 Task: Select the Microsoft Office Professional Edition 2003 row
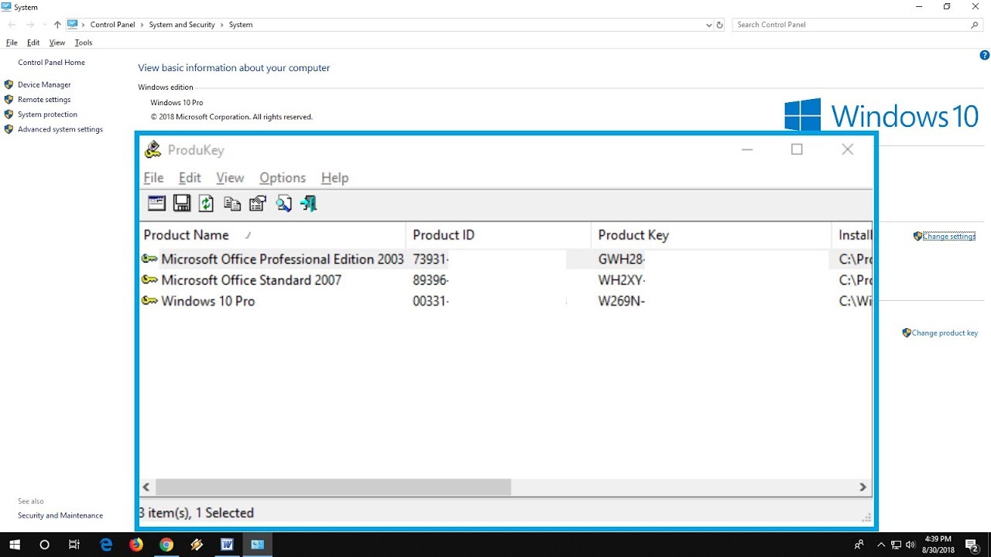[x=506, y=259]
